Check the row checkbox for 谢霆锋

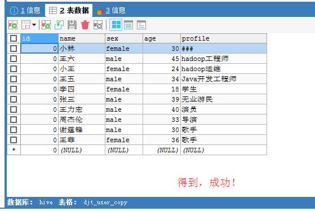[x=14, y=130]
